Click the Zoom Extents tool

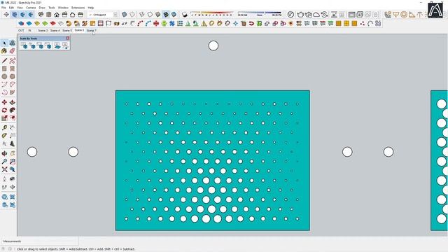coord(4,169)
